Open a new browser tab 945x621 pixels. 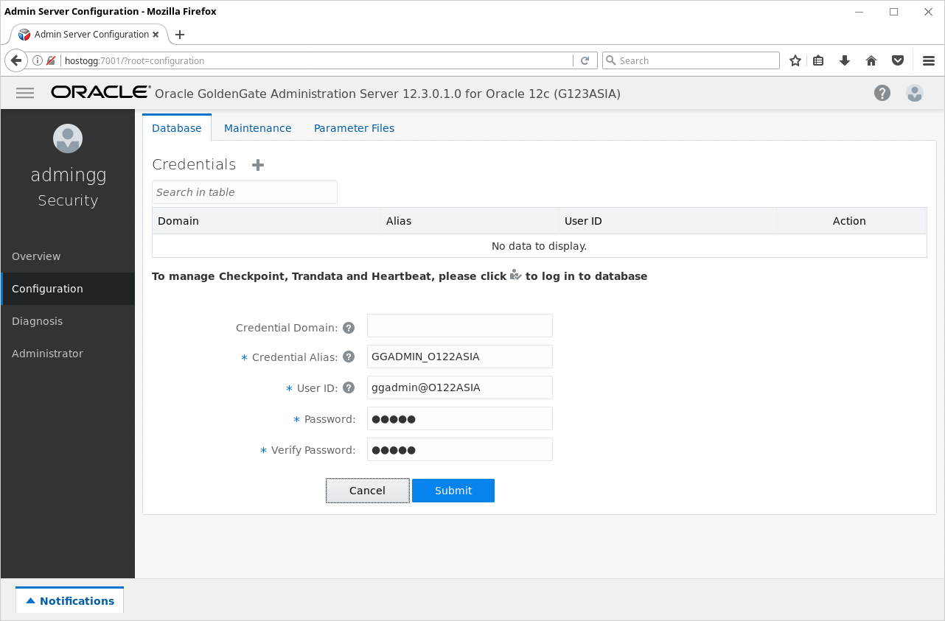(x=180, y=35)
